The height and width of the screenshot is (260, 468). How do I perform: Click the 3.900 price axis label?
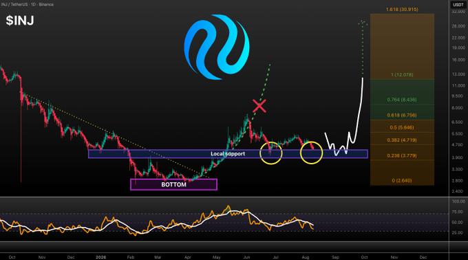pyautogui.click(x=458, y=158)
